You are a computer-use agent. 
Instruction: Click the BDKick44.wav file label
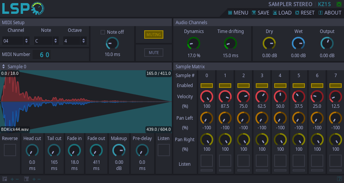[15, 129]
